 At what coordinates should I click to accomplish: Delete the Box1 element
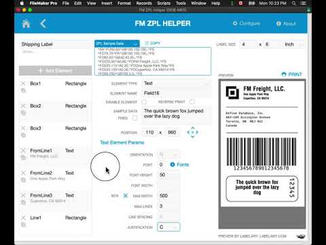pos(23,84)
